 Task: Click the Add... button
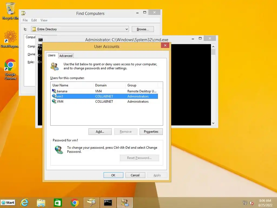tap(100, 132)
